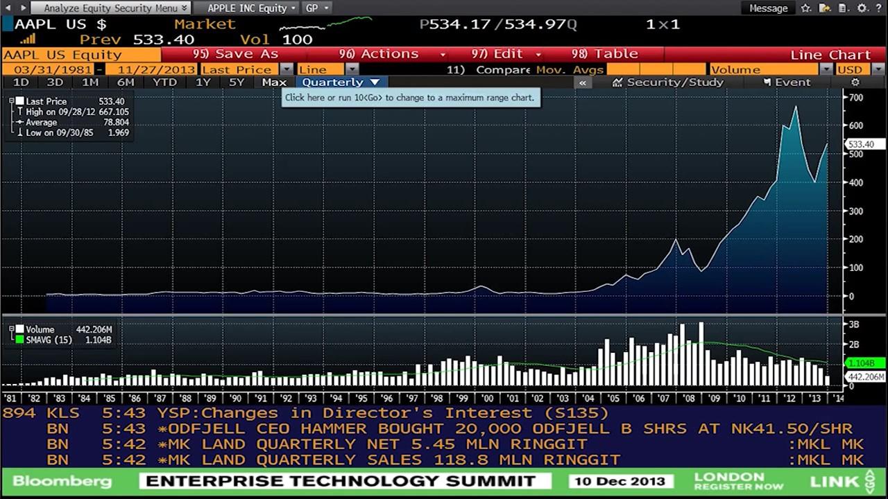The height and width of the screenshot is (499, 888).
Task: Open the Quarterly frequency dropdown
Action: [x=339, y=82]
